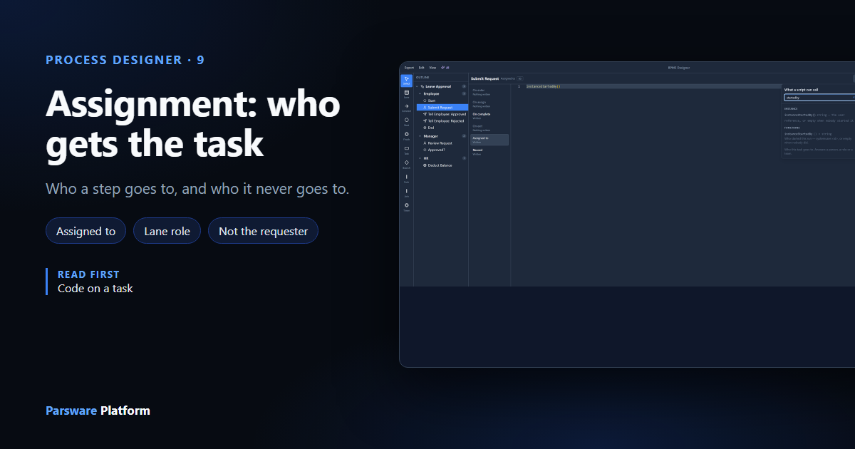855x449 pixels.
Task: Click the Assigned to pill
Action: click(85, 231)
